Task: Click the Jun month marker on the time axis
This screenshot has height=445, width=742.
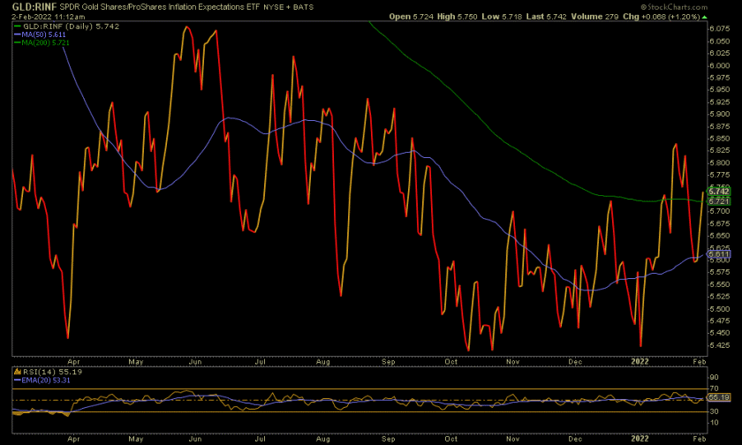Action: tap(196, 362)
